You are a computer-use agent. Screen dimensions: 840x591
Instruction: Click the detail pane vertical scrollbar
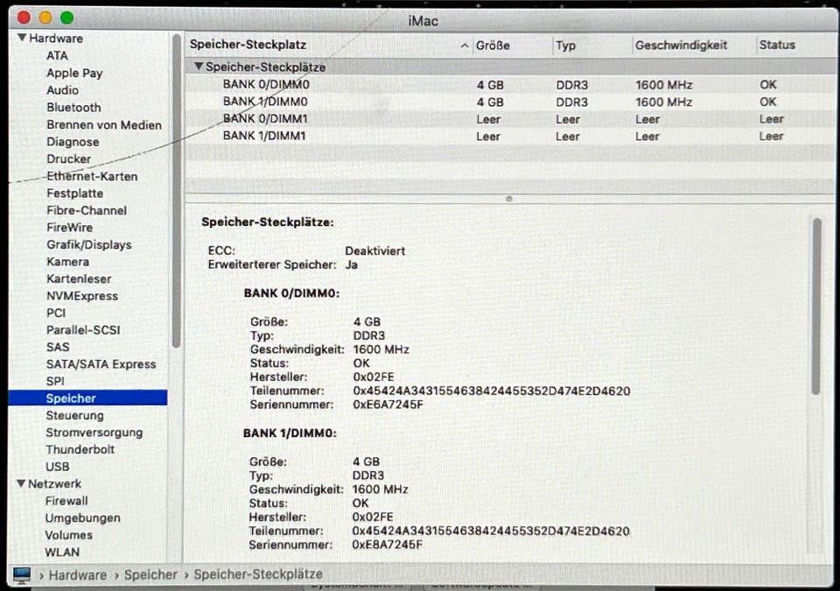tap(816, 306)
